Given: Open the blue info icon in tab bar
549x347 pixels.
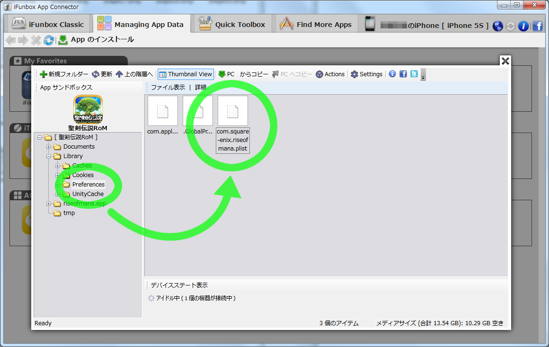Looking at the screenshot, I should pyautogui.click(x=523, y=26).
